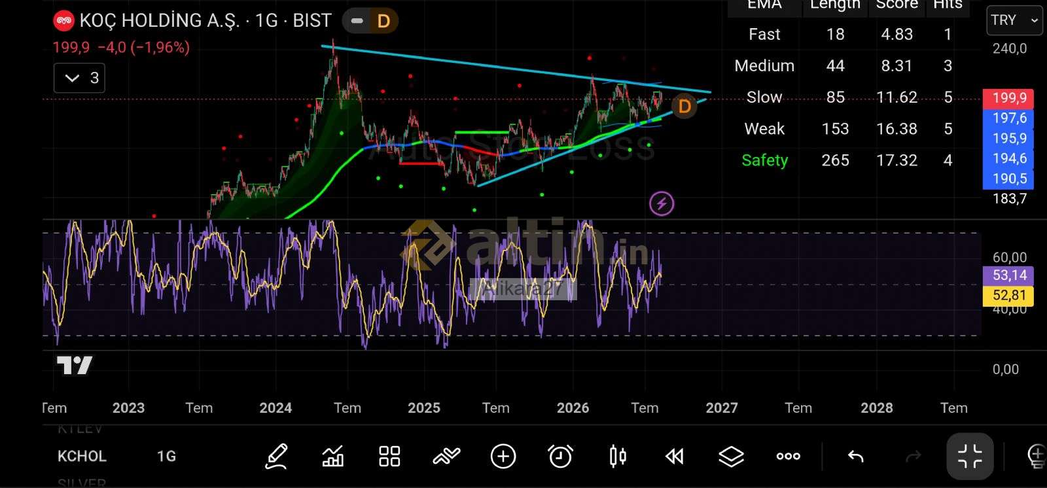Viewport: 1047px width, 488px height.
Task: Tap the minus icon in the title pill
Action: click(x=357, y=21)
